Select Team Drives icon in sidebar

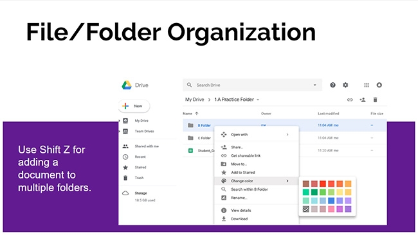(125, 131)
